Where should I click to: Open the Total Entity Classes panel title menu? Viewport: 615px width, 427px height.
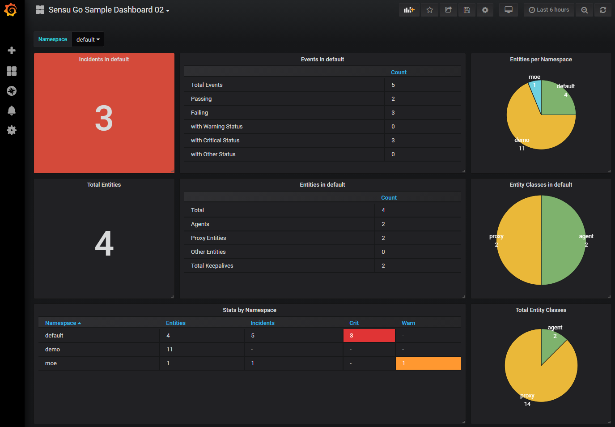click(541, 310)
